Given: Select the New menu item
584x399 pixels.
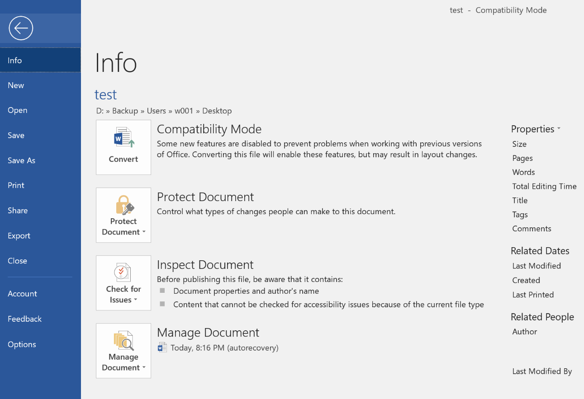Looking at the screenshot, I should 16,85.
